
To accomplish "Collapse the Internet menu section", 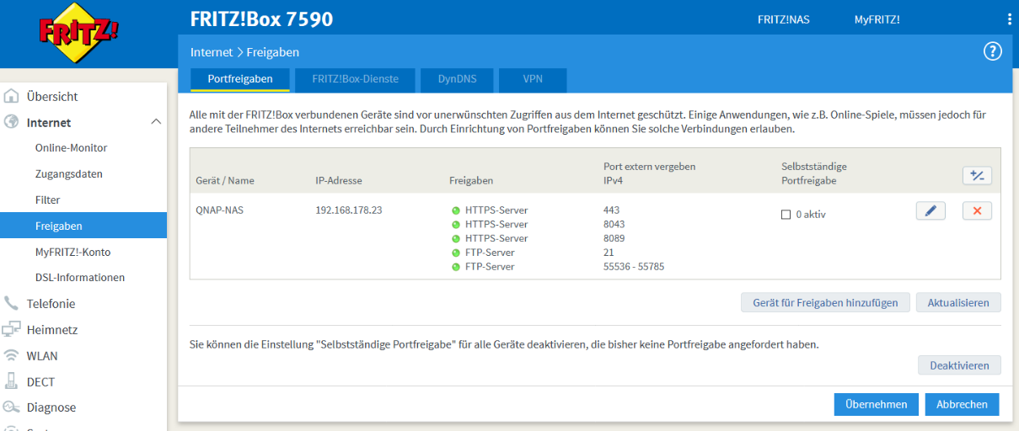I will click(x=156, y=123).
